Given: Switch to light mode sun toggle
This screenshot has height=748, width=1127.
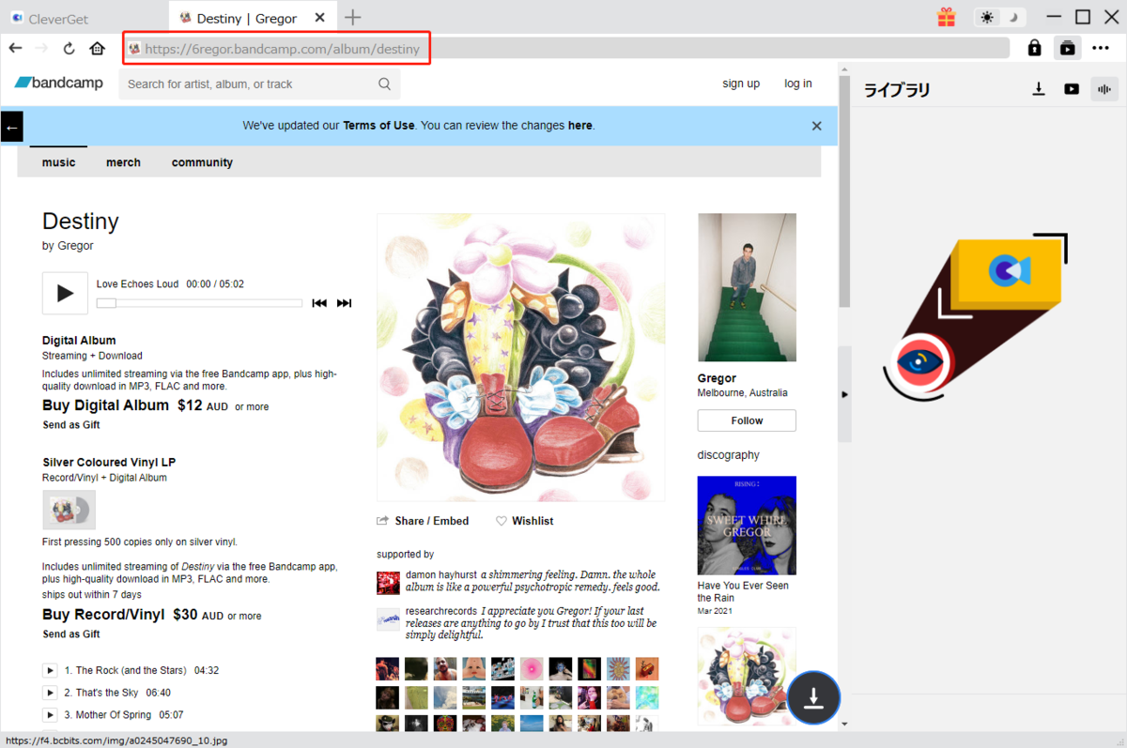Looking at the screenshot, I should pyautogui.click(x=987, y=17).
